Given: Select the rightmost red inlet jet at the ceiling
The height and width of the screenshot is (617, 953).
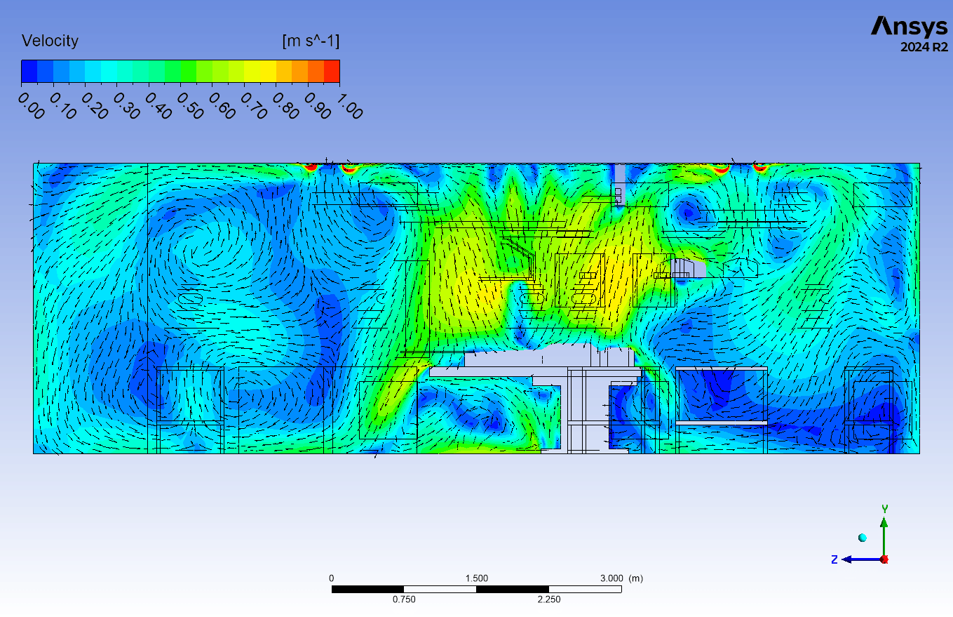Looking at the screenshot, I should (x=760, y=167).
